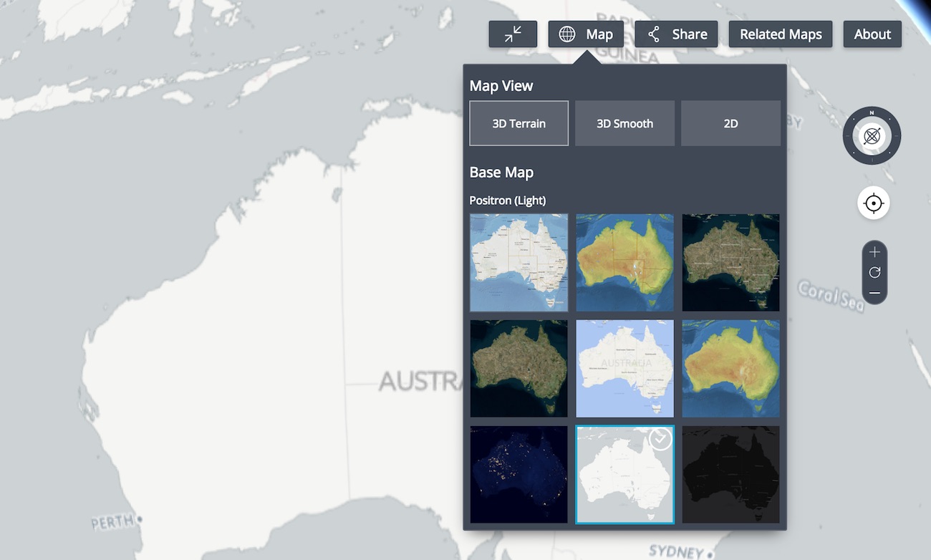Click the geolocate crosshair icon
Screen dimensions: 931x560
[874, 203]
